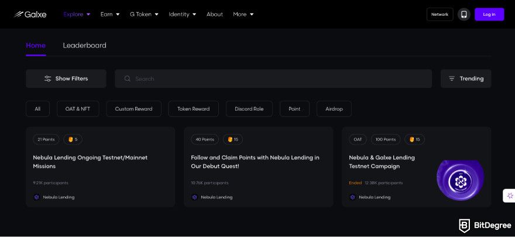This screenshot has height=237, width=515.
Task: Filter by Custom Reward
Action: click(x=133, y=109)
